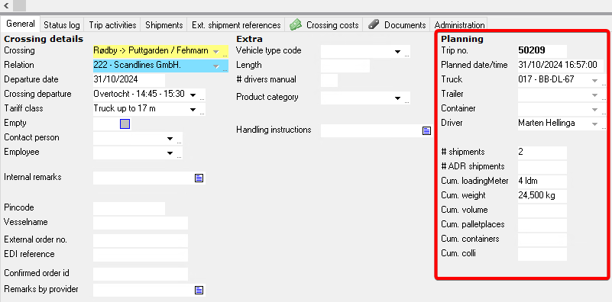
Task: Open the Remarks by provider memo icon
Action: click(199, 290)
